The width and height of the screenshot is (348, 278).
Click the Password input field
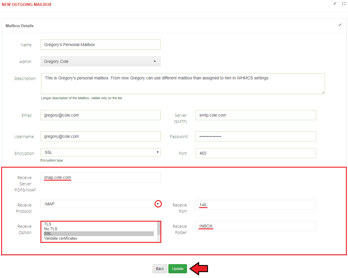(x=256, y=136)
